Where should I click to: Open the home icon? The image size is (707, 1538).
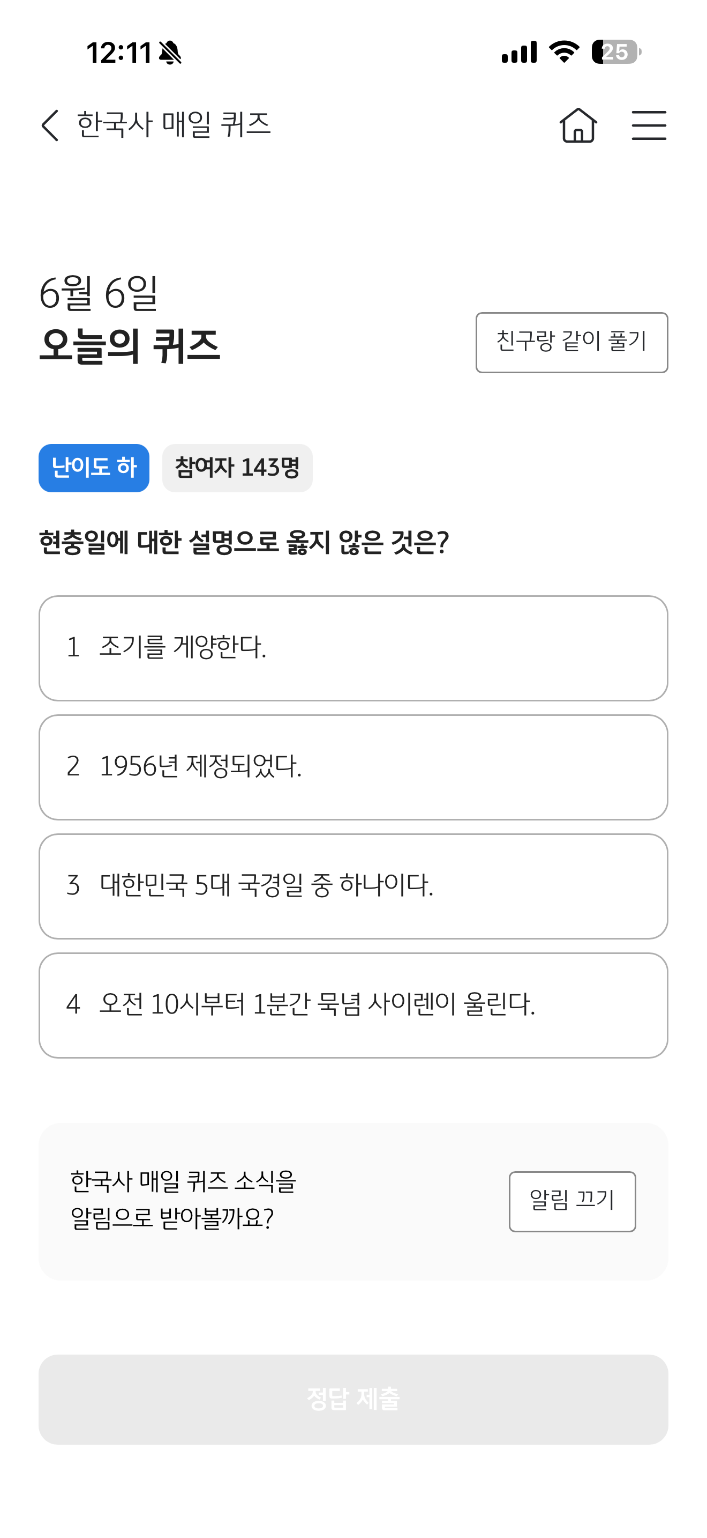click(x=578, y=125)
